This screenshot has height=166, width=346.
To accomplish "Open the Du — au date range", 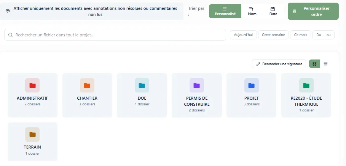I will [x=323, y=35].
